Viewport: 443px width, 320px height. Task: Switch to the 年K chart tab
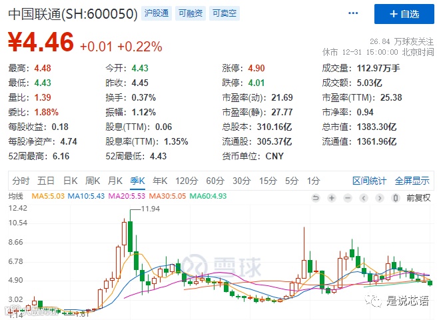(x=160, y=181)
